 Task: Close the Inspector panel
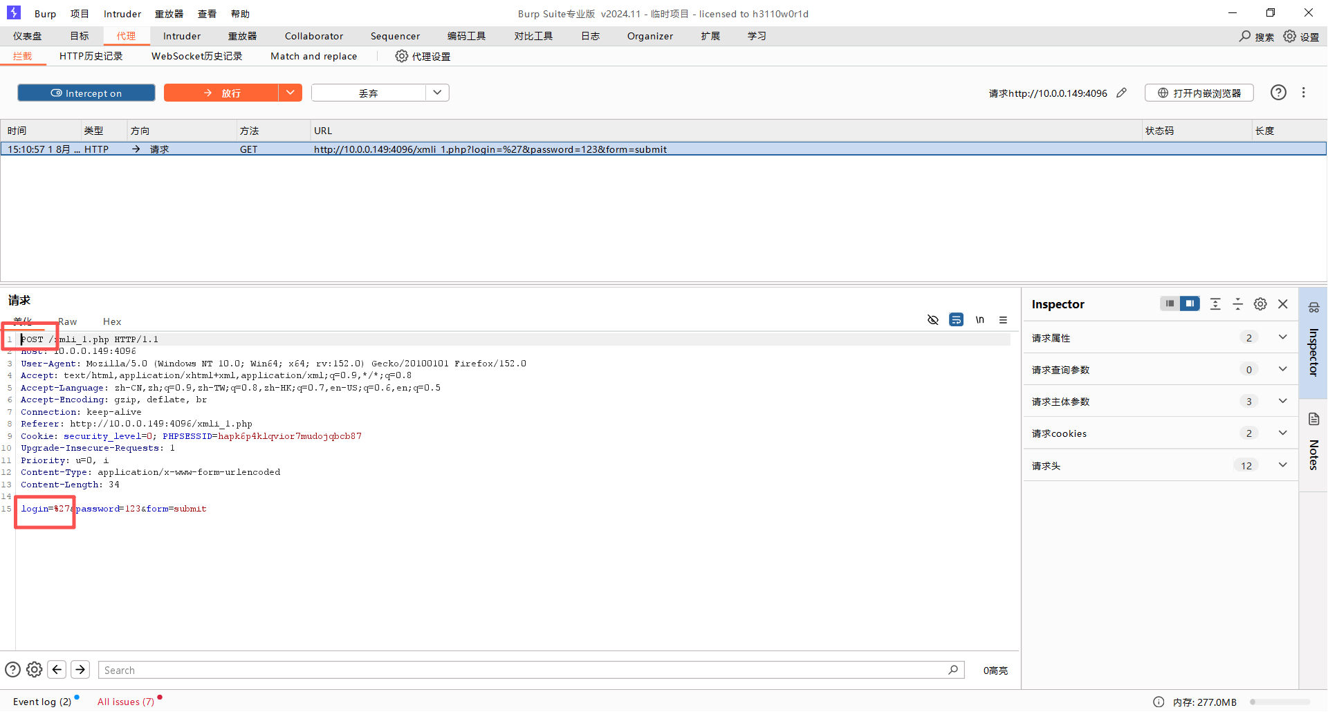click(x=1283, y=304)
